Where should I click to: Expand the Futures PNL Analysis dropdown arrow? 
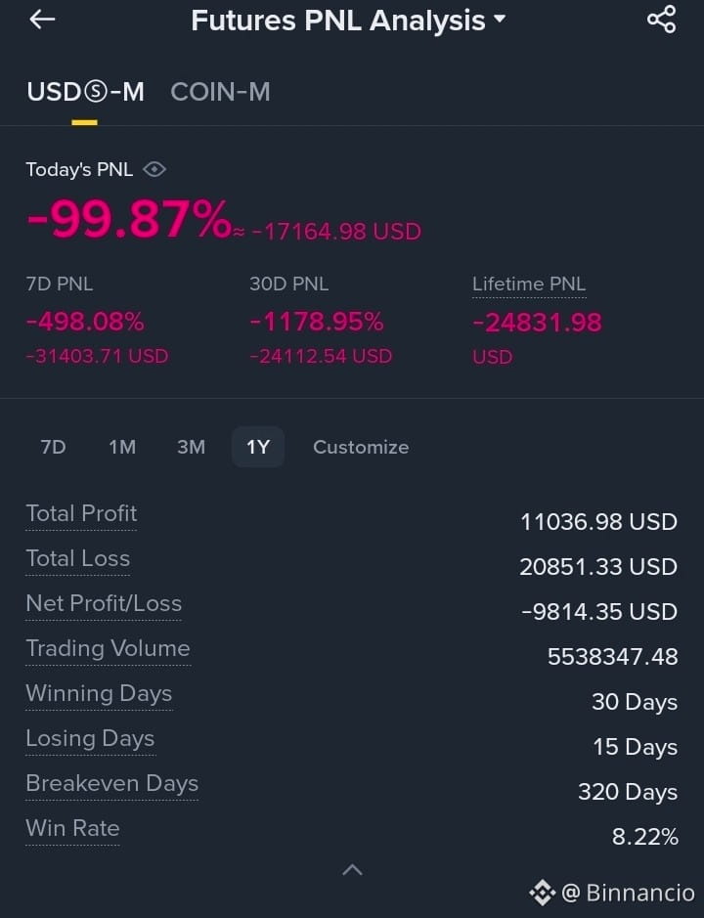[500, 20]
